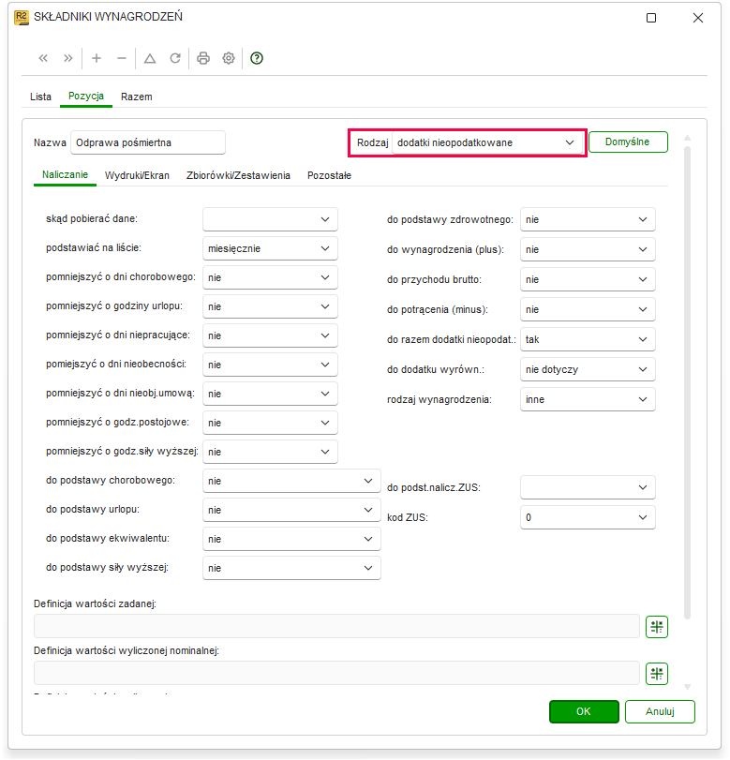730x760 pixels.
Task: Switch to Wydruki/Ekran sub-tab
Action: pos(137,175)
